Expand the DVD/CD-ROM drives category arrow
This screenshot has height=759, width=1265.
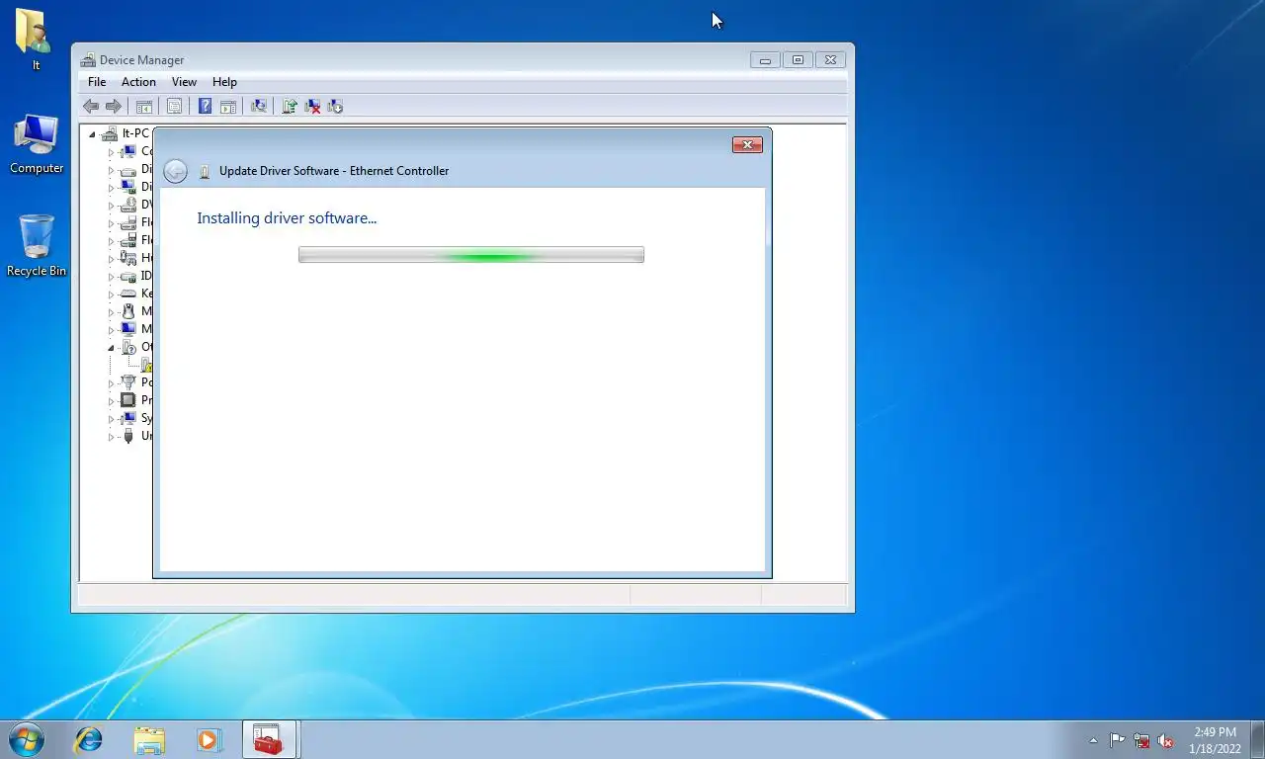[111, 206]
